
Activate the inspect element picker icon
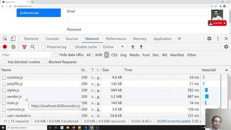(x=5, y=39)
